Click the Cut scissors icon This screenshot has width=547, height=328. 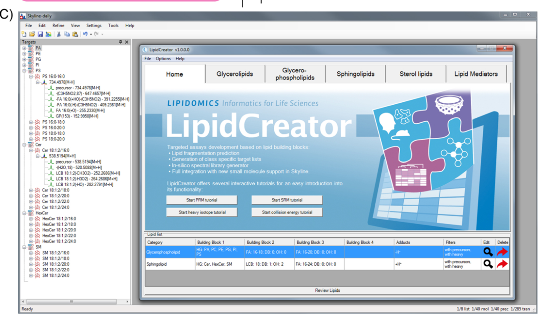(x=59, y=34)
